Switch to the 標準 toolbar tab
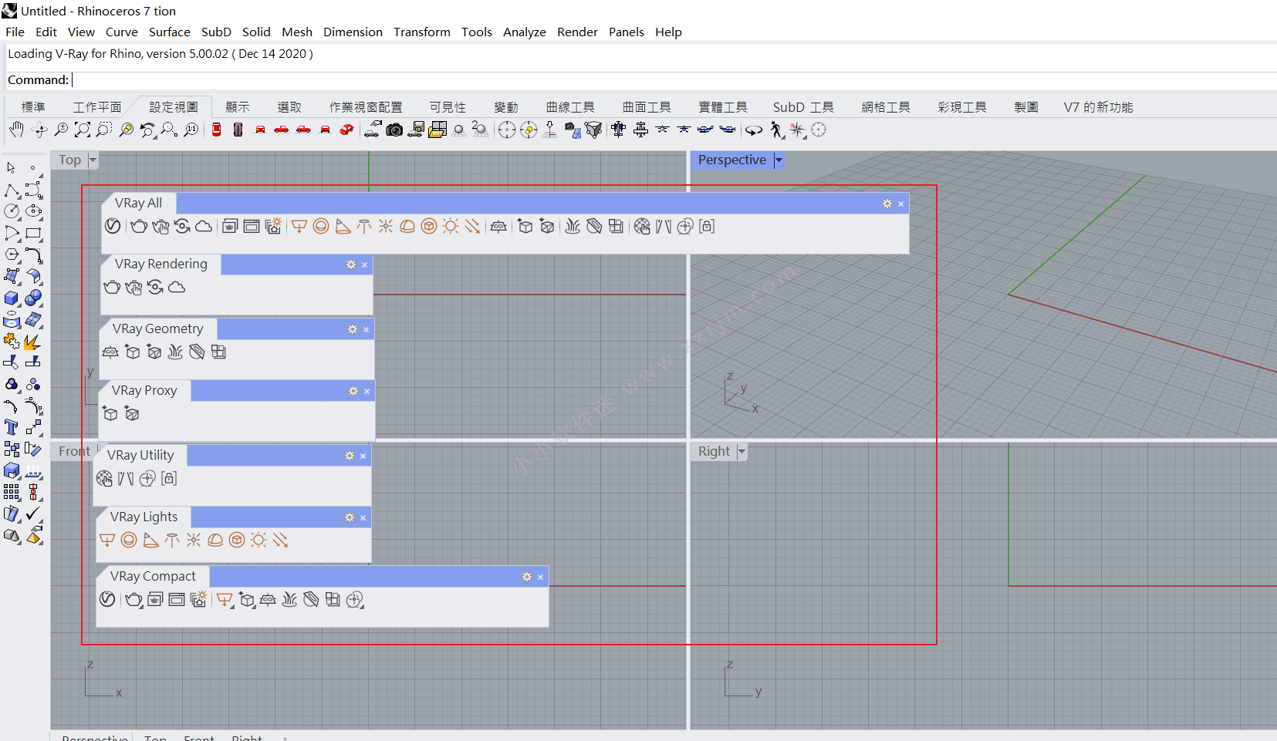 33,107
